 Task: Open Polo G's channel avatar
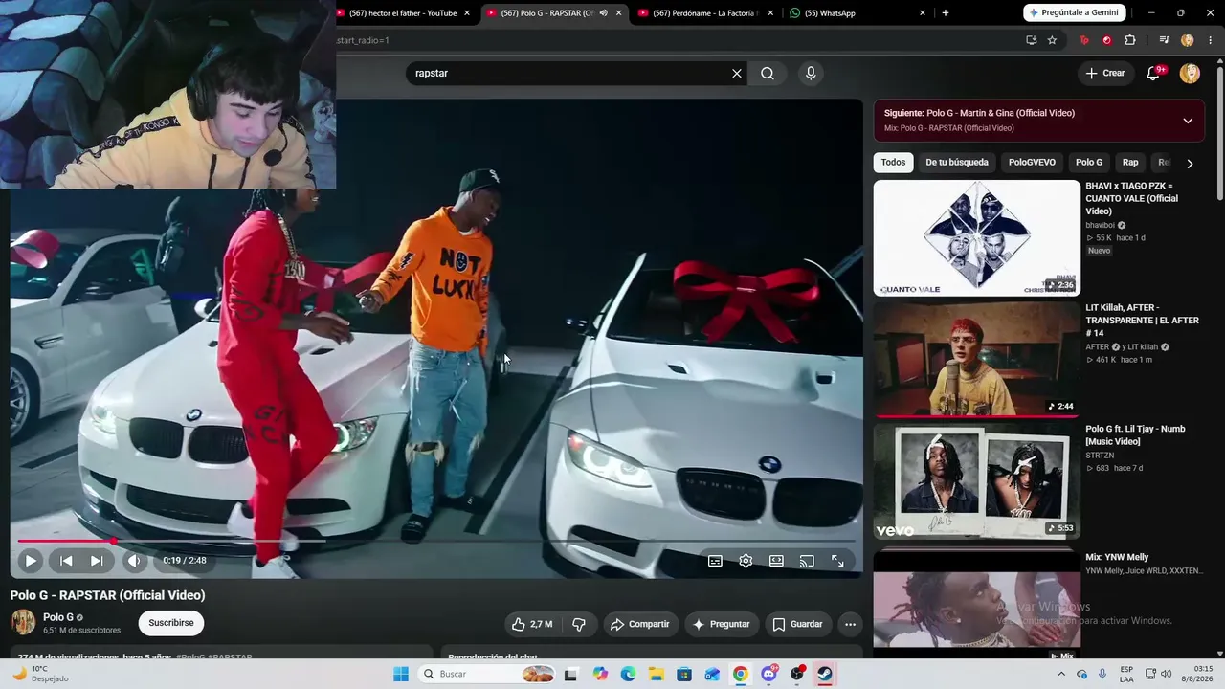coord(23,622)
